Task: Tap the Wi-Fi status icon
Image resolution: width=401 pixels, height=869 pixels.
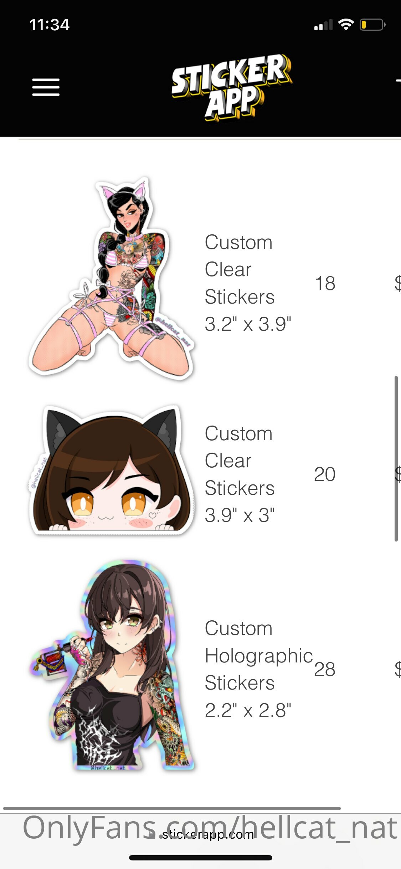Action: (346, 25)
